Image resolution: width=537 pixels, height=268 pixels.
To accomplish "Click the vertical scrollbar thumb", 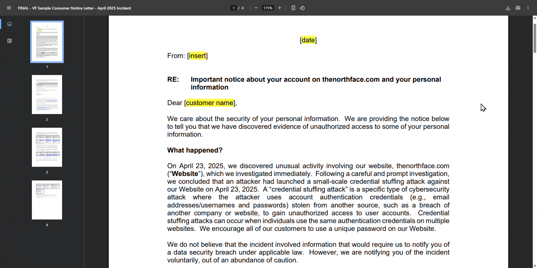I will tap(535, 38).
